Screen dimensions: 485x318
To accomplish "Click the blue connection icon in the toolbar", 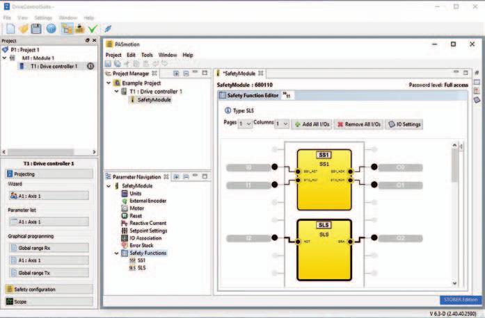I will click(x=108, y=28).
